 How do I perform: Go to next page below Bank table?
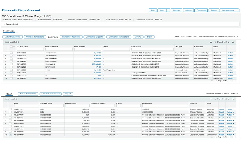pos(229,137)
